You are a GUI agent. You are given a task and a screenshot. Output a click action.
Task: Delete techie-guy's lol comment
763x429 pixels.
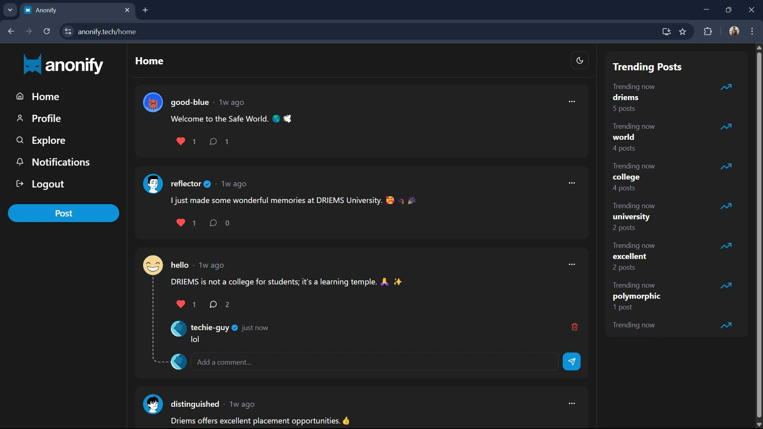tap(575, 327)
